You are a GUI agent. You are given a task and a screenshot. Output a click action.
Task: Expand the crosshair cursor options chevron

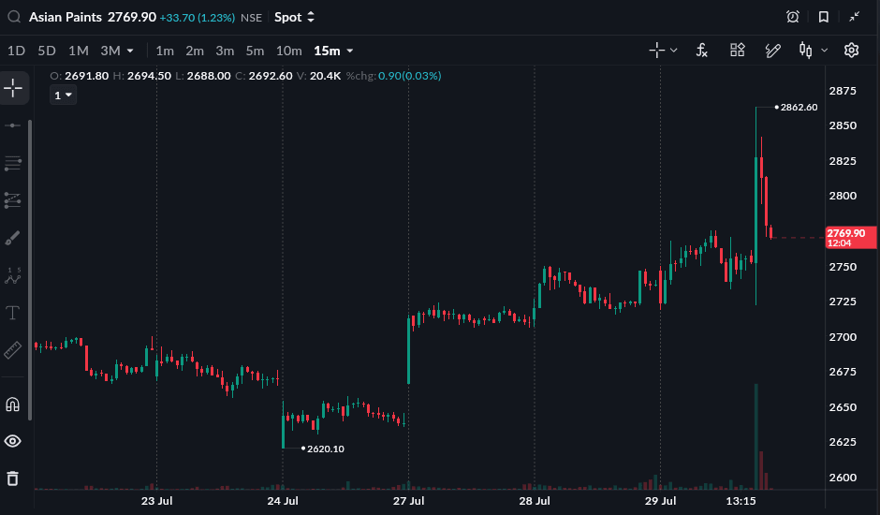(674, 51)
